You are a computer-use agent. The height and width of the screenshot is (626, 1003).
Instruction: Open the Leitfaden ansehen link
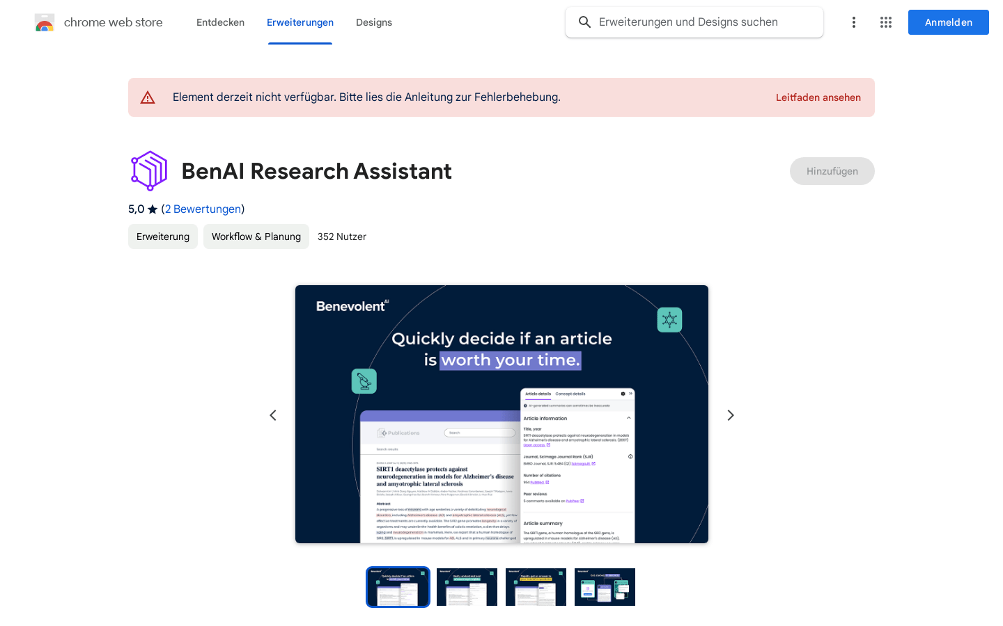point(818,97)
